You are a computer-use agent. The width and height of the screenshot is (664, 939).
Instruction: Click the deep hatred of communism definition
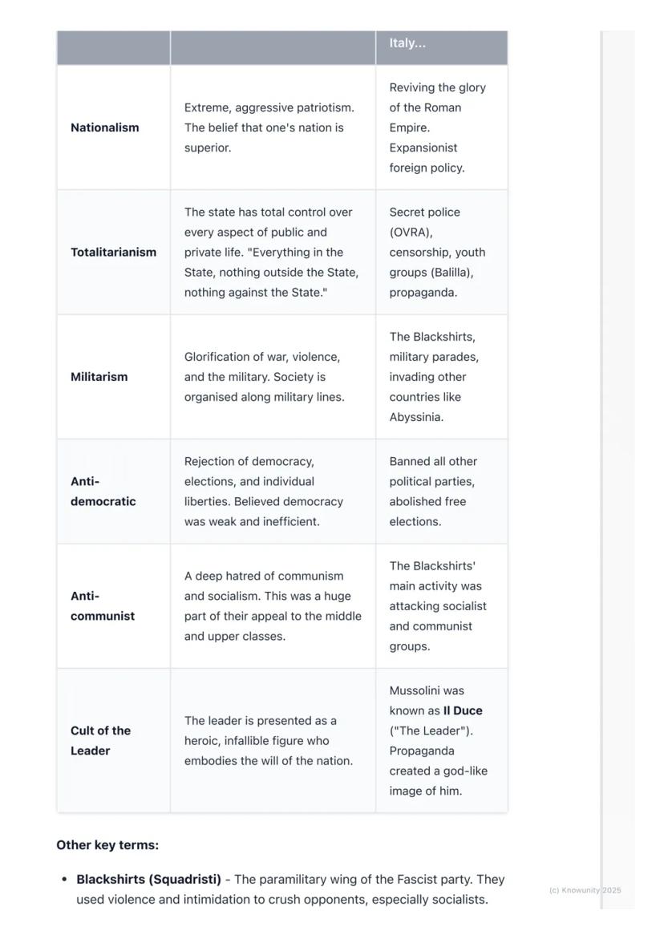point(273,606)
